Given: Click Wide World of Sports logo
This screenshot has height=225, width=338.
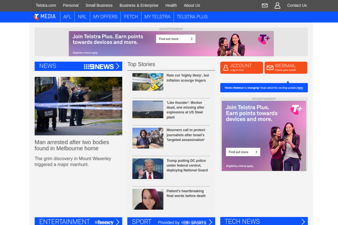Looking at the screenshot, I should 194,222.
